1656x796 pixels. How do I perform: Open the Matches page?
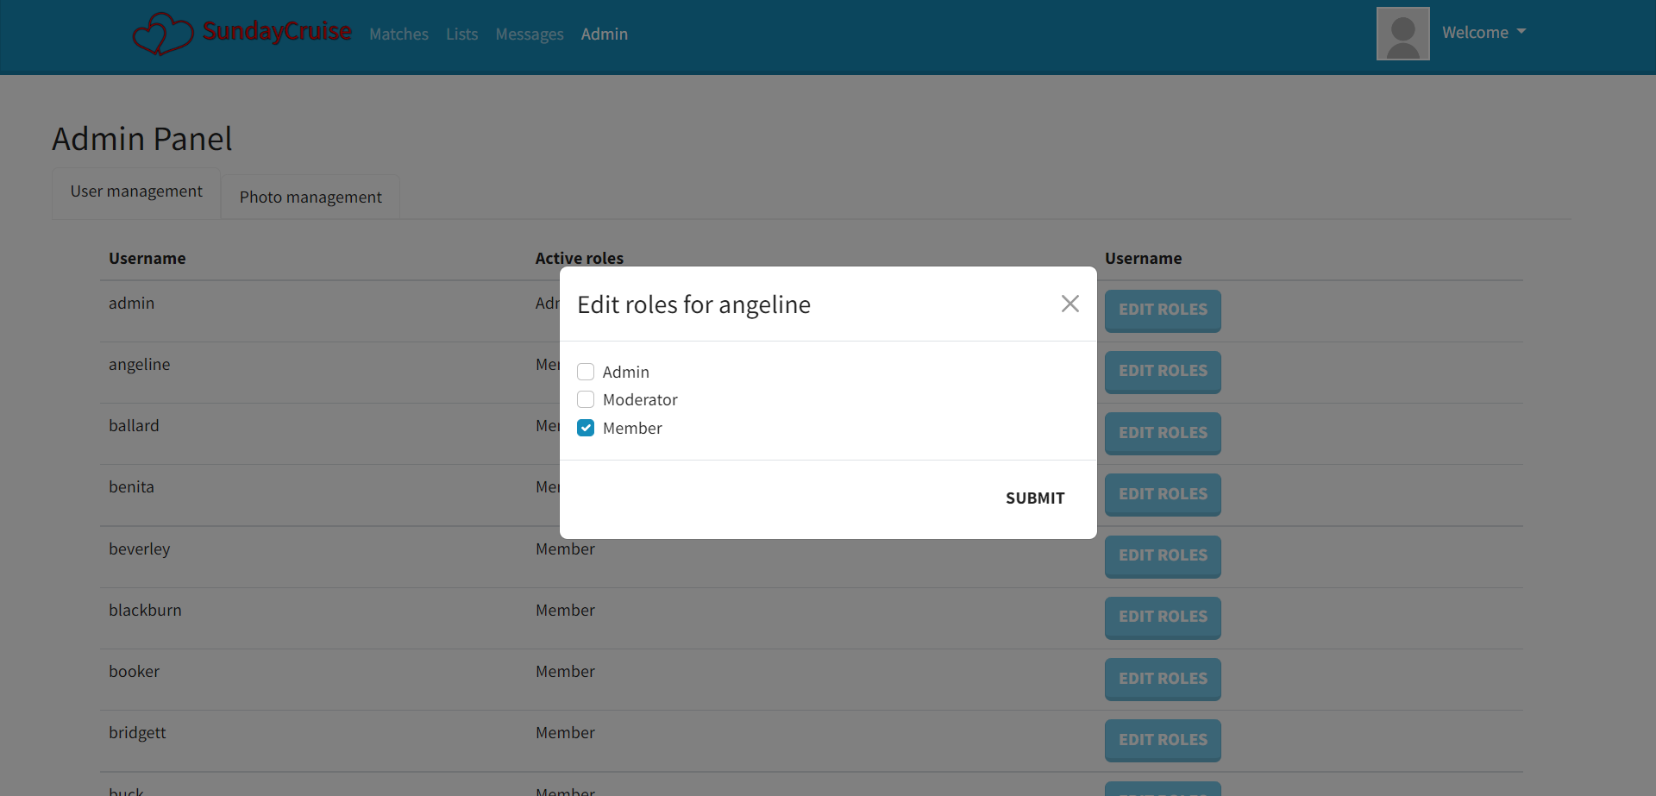click(398, 34)
